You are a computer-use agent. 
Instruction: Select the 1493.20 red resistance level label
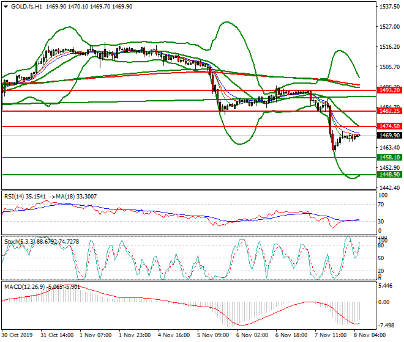pos(389,90)
